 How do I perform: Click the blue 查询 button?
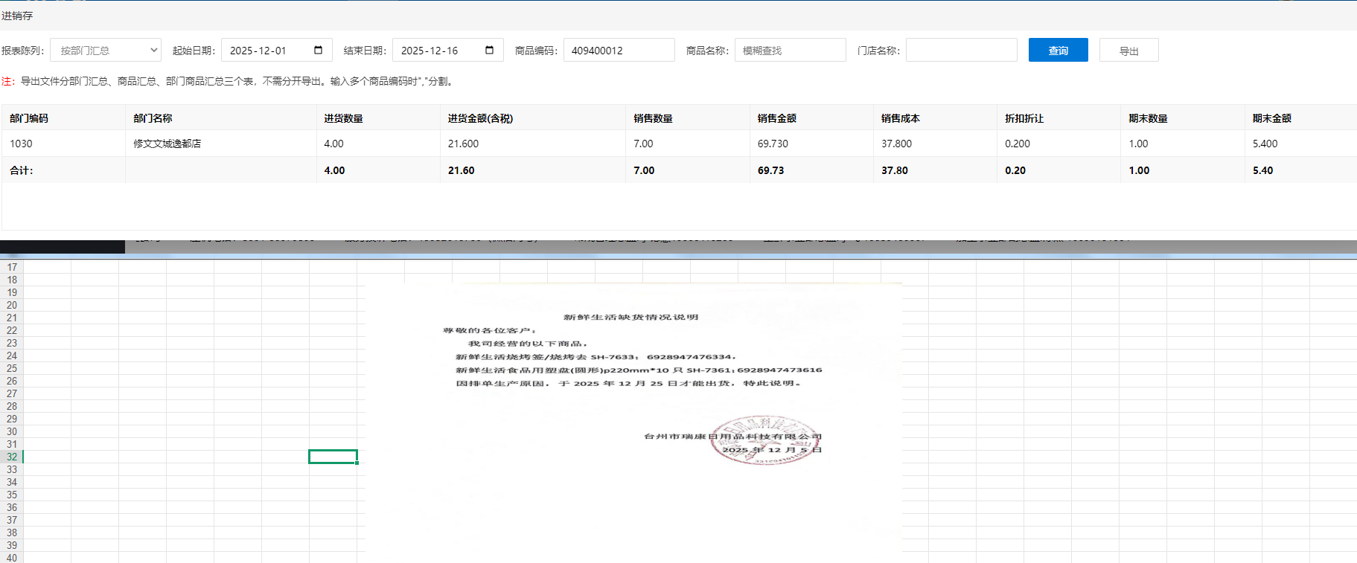pos(1058,51)
